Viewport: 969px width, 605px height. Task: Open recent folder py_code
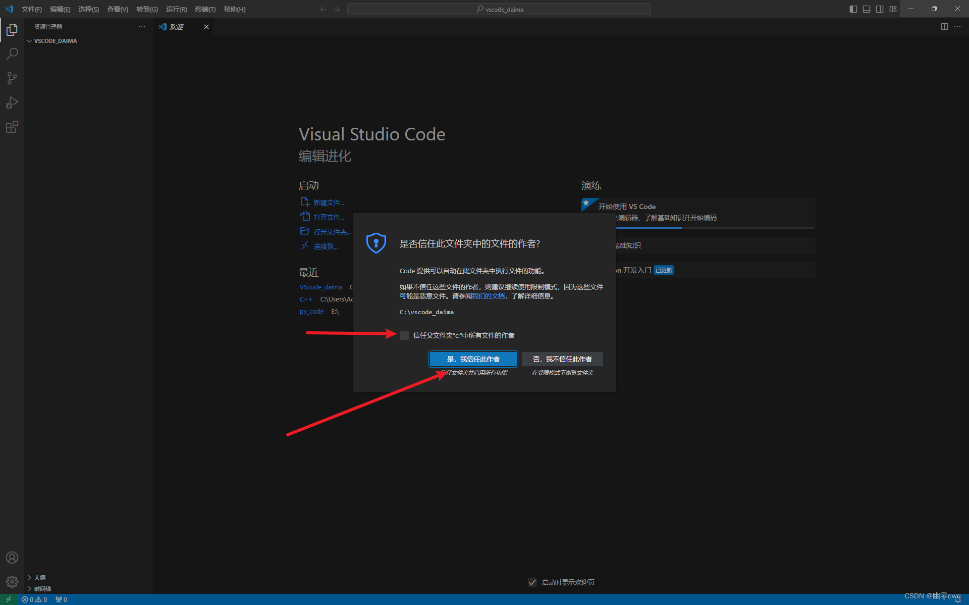pos(311,311)
